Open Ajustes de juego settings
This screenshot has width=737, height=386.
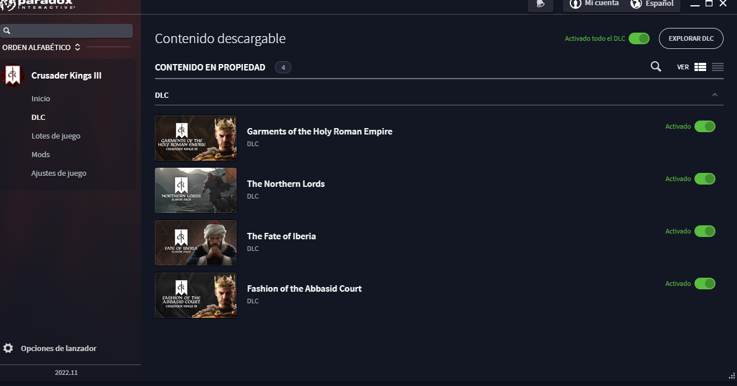[x=59, y=173]
